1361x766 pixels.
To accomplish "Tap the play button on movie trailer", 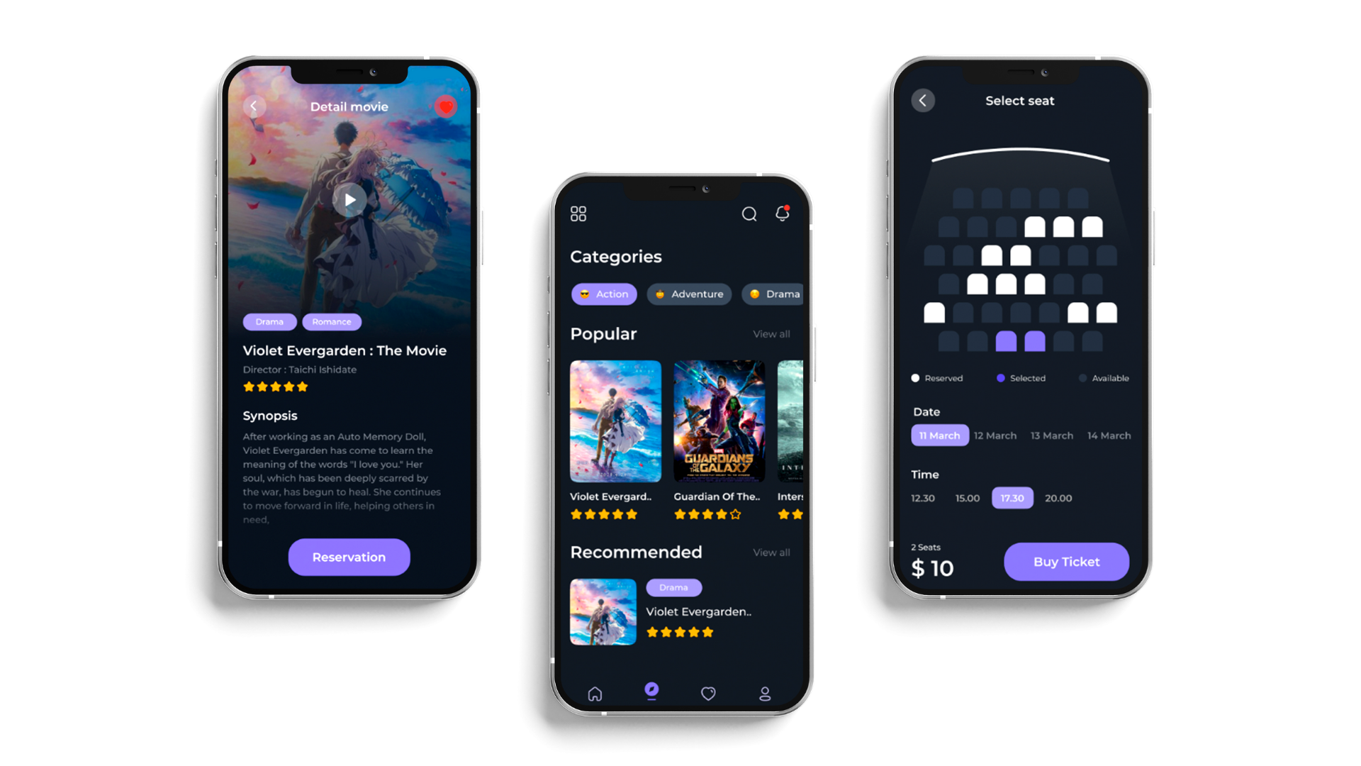I will [349, 199].
